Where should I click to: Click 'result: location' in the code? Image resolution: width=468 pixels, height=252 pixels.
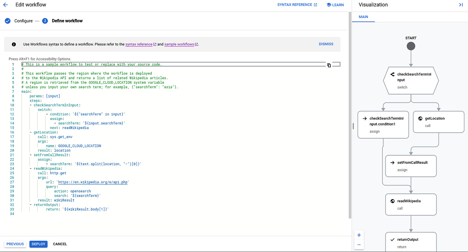pos(54,150)
